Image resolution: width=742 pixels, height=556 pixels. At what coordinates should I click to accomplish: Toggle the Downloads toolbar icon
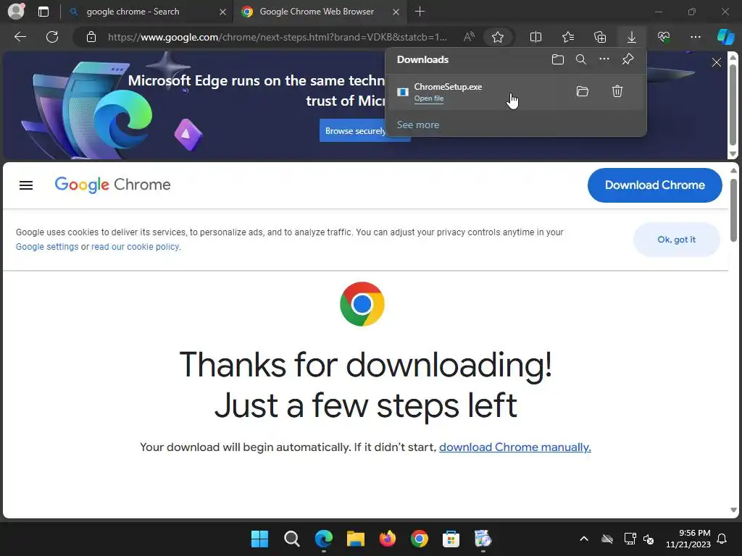tap(631, 37)
